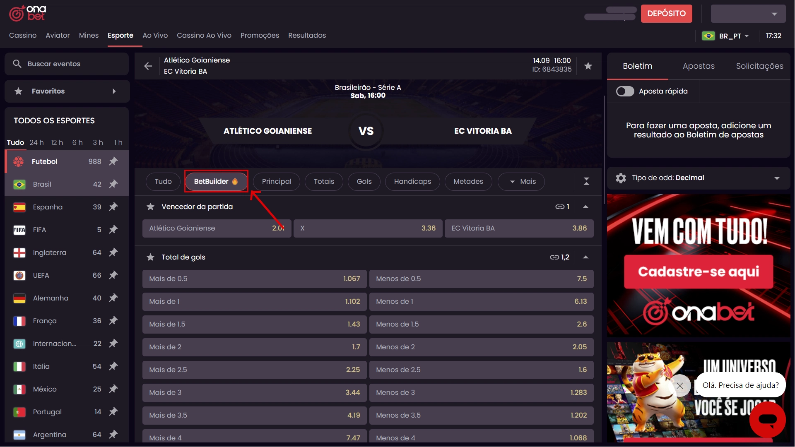The height and width of the screenshot is (447, 795).
Task: Toggle Aposta rápida switch
Action: [625, 91]
